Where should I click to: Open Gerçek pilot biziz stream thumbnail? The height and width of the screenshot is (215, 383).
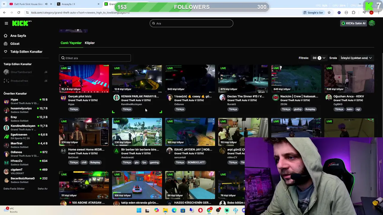tap(84, 79)
